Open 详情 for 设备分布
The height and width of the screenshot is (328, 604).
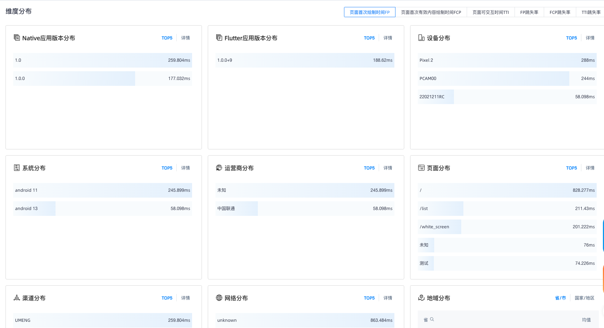[x=590, y=38]
